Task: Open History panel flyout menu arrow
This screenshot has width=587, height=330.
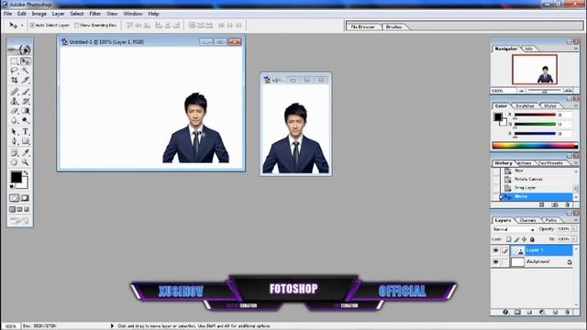Action: (x=576, y=163)
